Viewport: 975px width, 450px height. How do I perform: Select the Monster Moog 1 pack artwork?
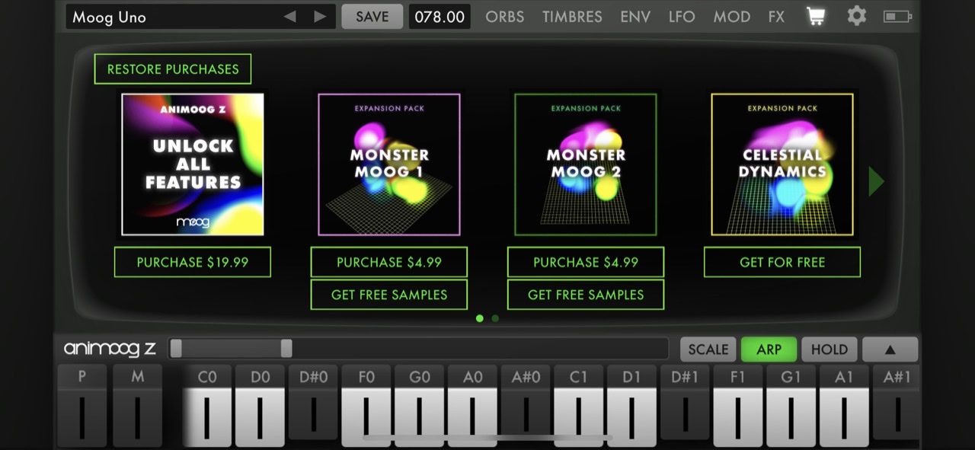pyautogui.click(x=389, y=164)
